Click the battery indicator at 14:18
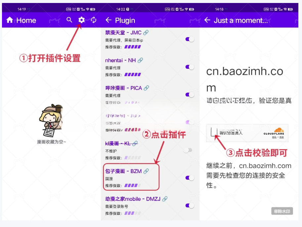 tap(290, 9)
